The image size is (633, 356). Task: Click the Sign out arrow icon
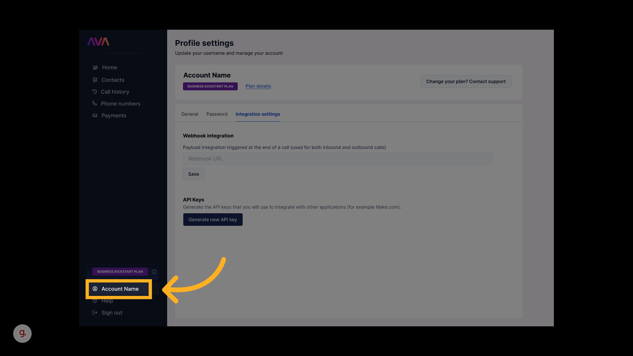click(x=95, y=312)
